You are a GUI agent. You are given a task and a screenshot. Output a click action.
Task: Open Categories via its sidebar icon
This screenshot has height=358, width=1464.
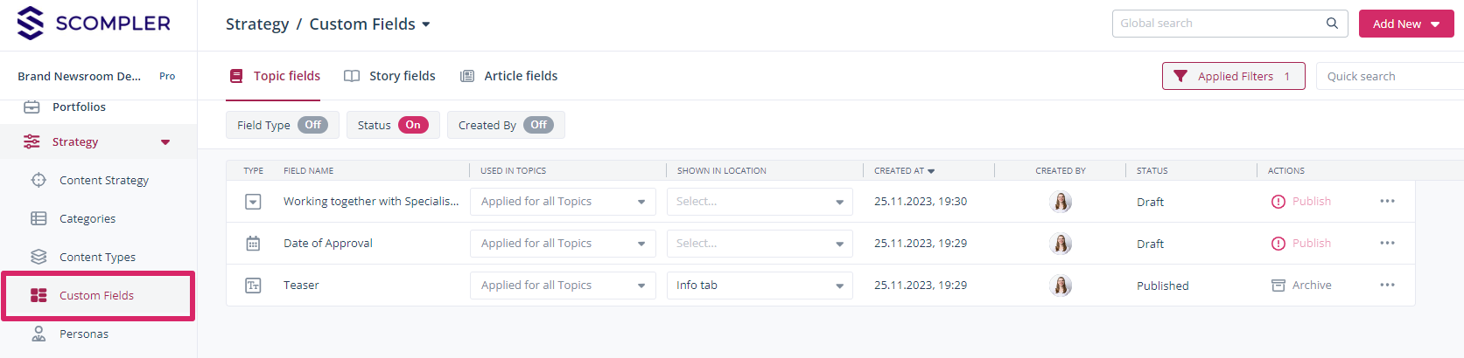click(39, 218)
